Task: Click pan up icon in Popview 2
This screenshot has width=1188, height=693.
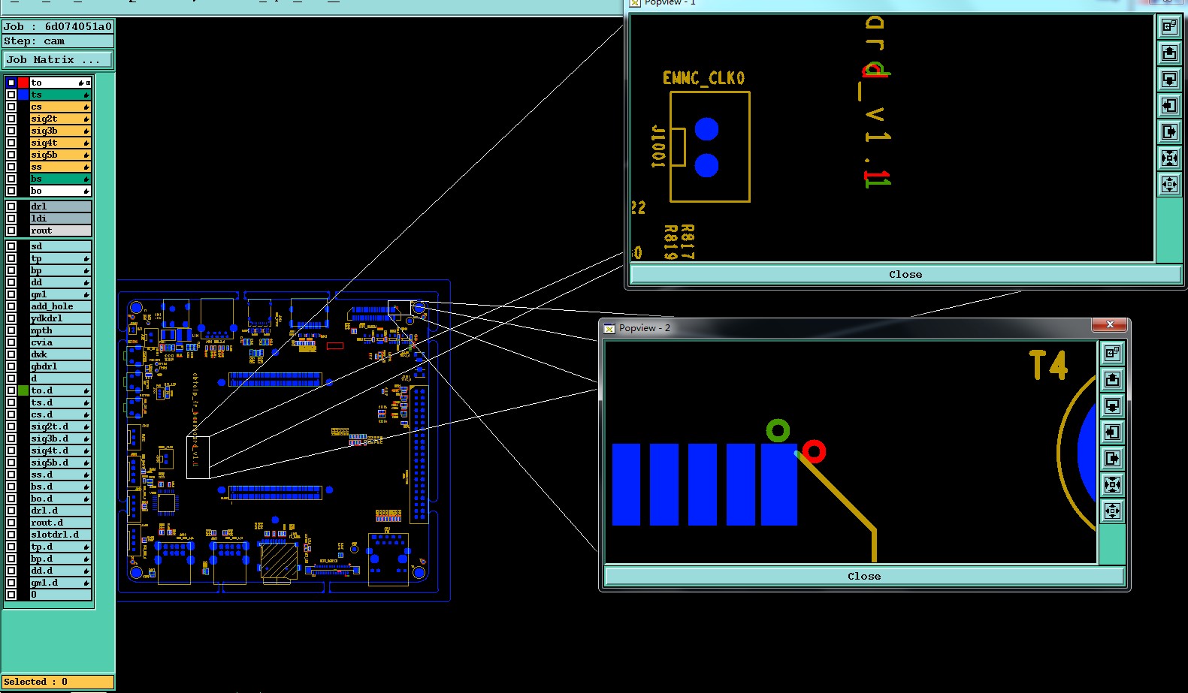Action: [x=1112, y=379]
